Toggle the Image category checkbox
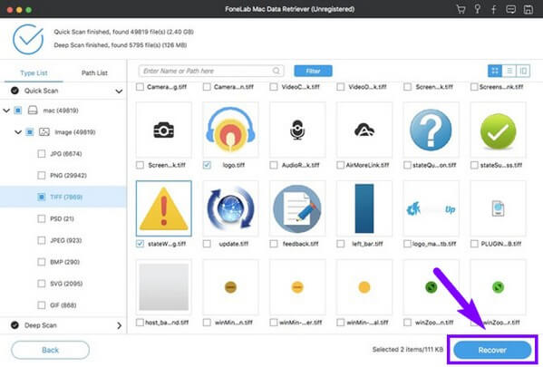 tap(30, 132)
